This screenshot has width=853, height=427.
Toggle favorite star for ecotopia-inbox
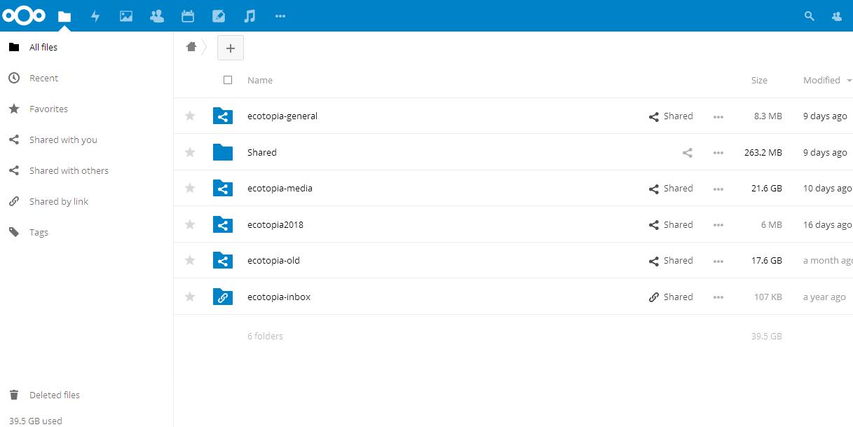pos(190,297)
